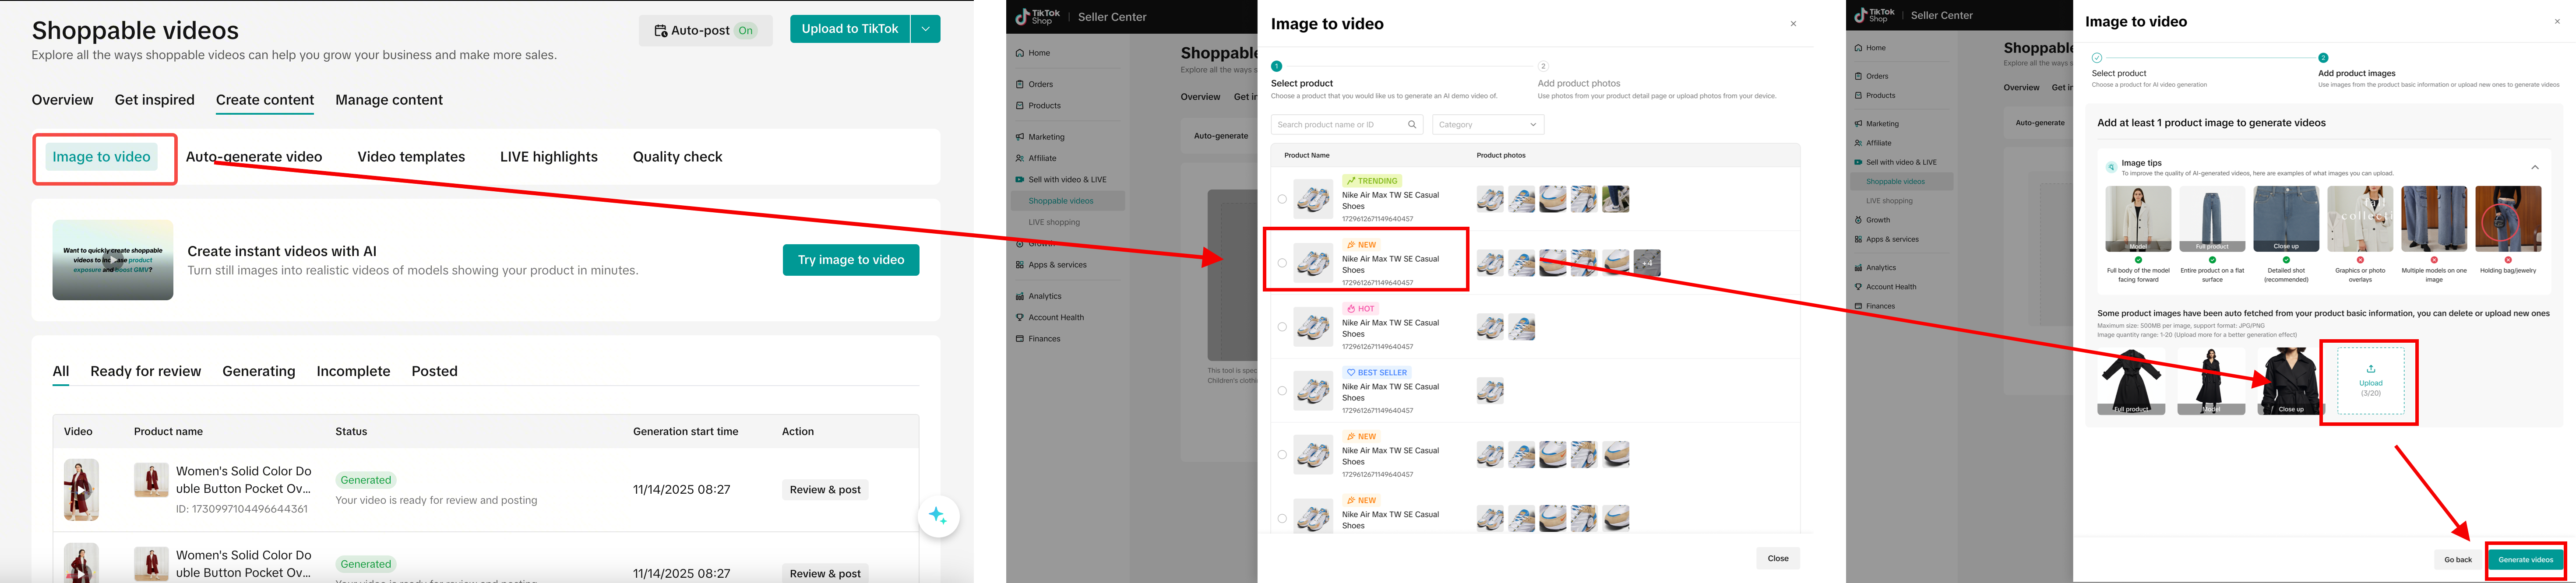Show the Incomplete videos tab
The image size is (2576, 583).
coord(353,371)
